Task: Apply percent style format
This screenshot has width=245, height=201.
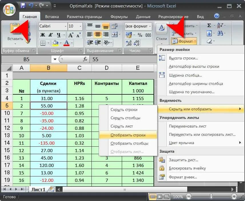Action: tap(140, 35)
